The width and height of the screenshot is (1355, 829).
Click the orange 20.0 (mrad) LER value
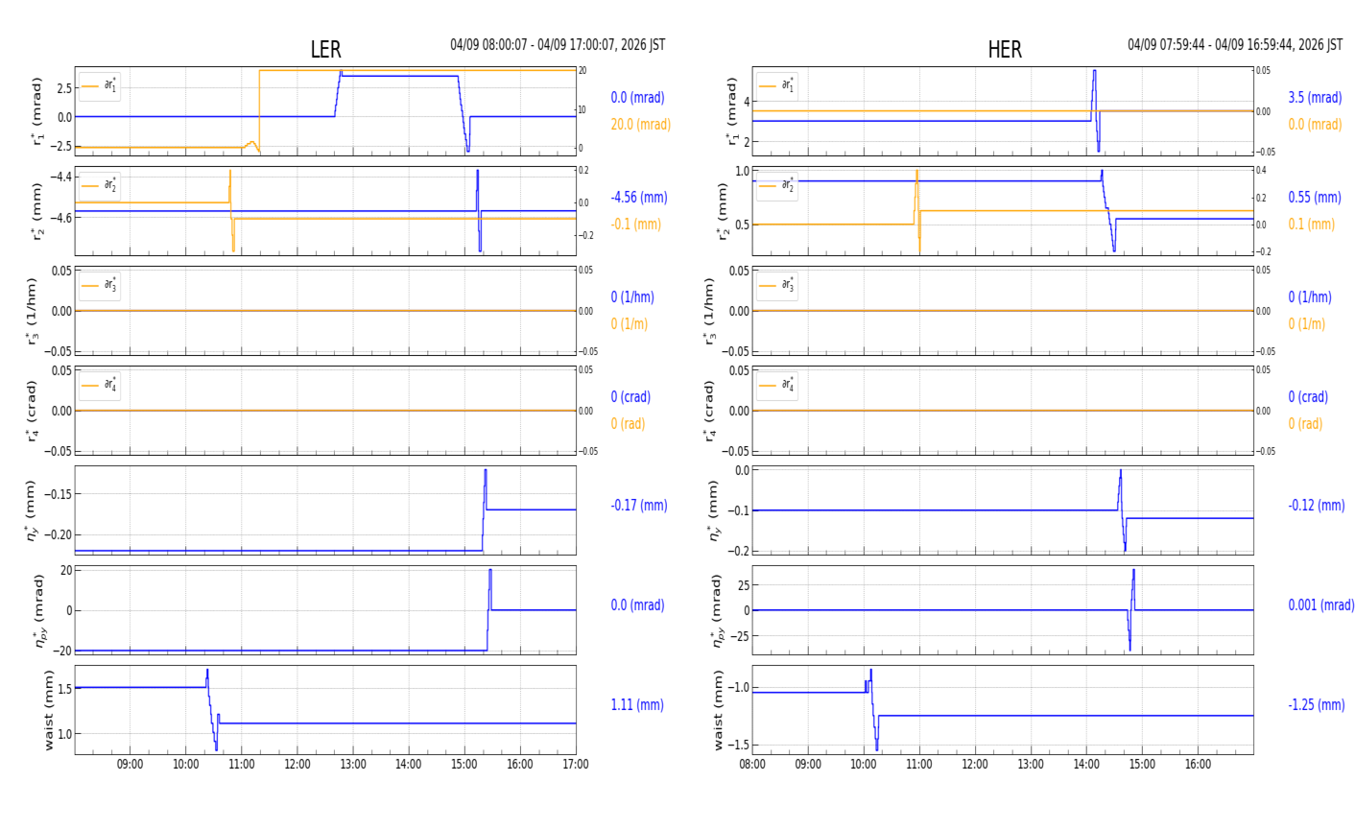click(x=640, y=125)
